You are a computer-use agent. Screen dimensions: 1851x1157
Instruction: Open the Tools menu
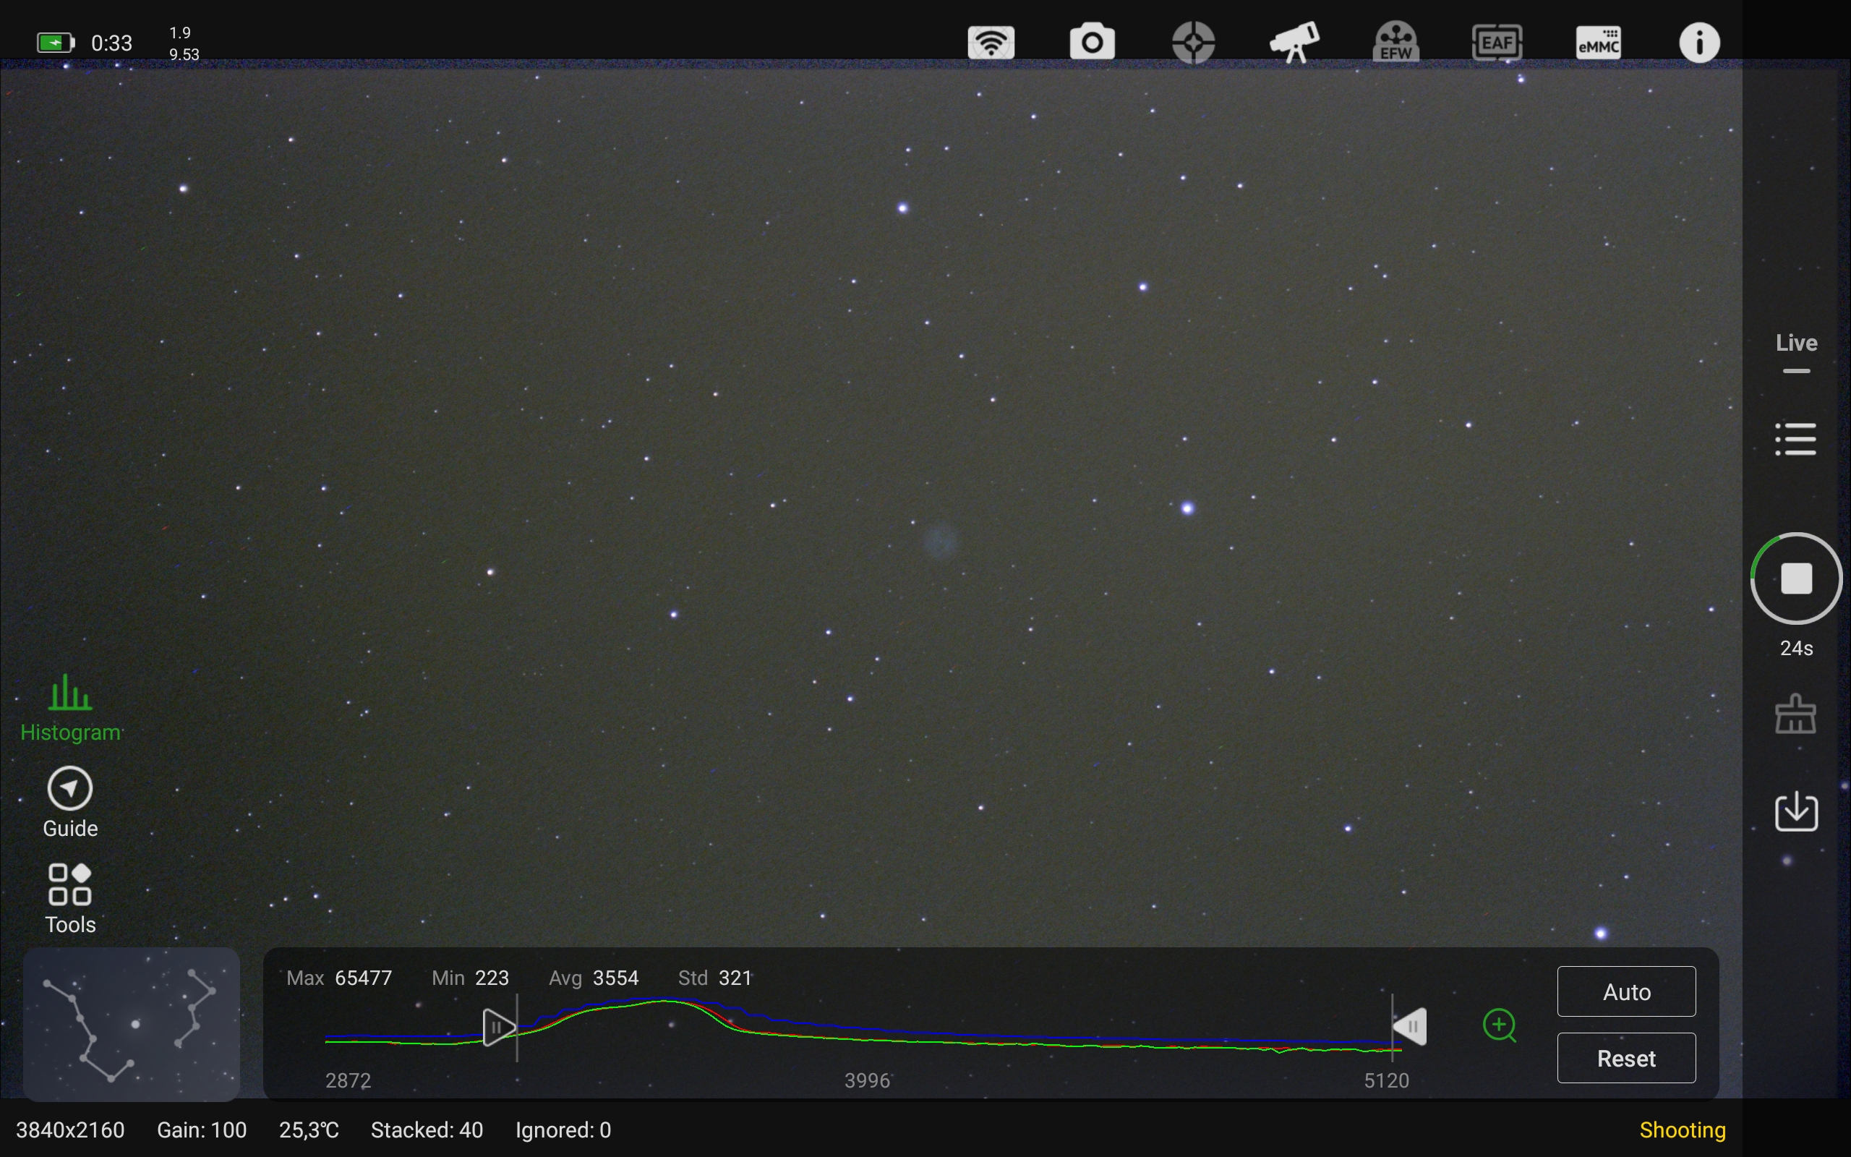pos(69,898)
